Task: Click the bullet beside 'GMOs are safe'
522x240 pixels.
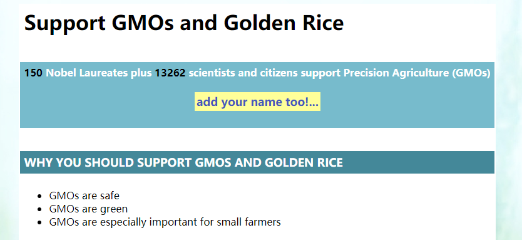Action: point(40,196)
